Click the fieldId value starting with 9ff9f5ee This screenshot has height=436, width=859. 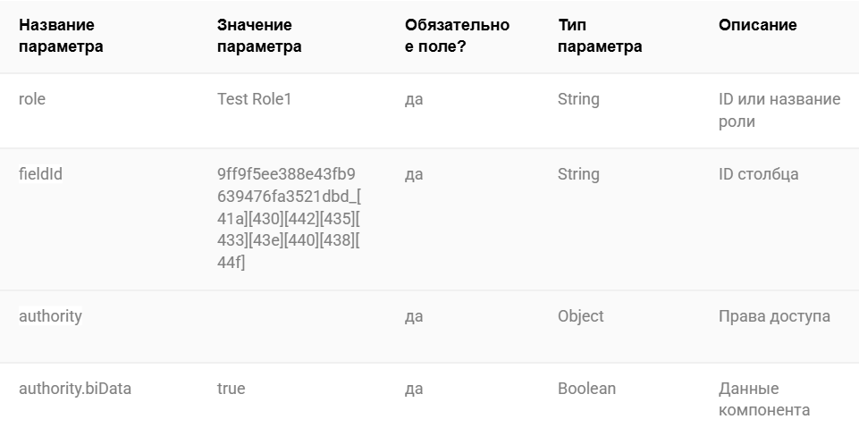coord(289,218)
